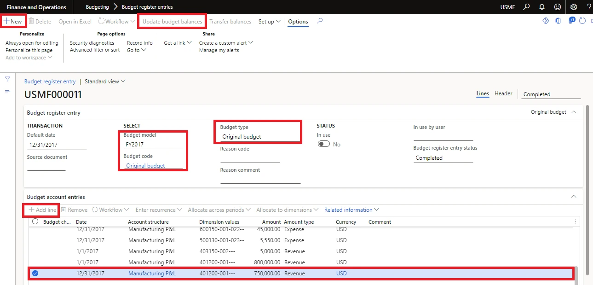The width and height of the screenshot is (593, 285).
Task: Collapse the Budget register entry section
Action: [574, 112]
